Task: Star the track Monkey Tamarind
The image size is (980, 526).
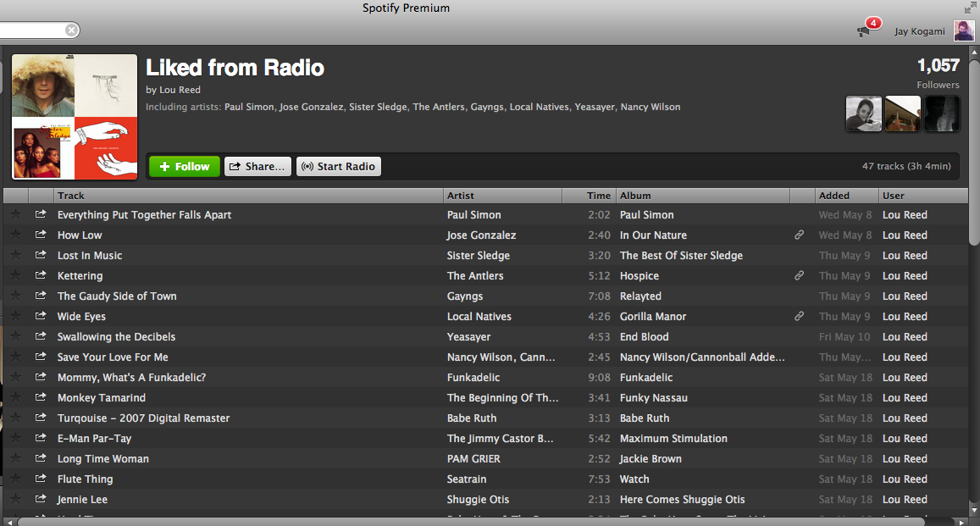Action: point(15,397)
